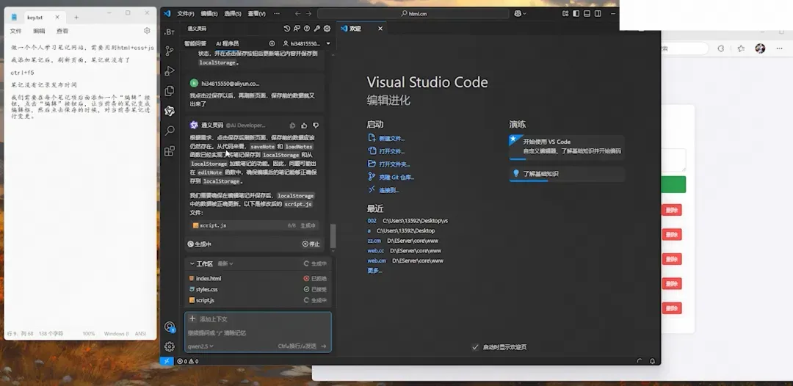Open Extensions view in activity bar

pos(170,150)
